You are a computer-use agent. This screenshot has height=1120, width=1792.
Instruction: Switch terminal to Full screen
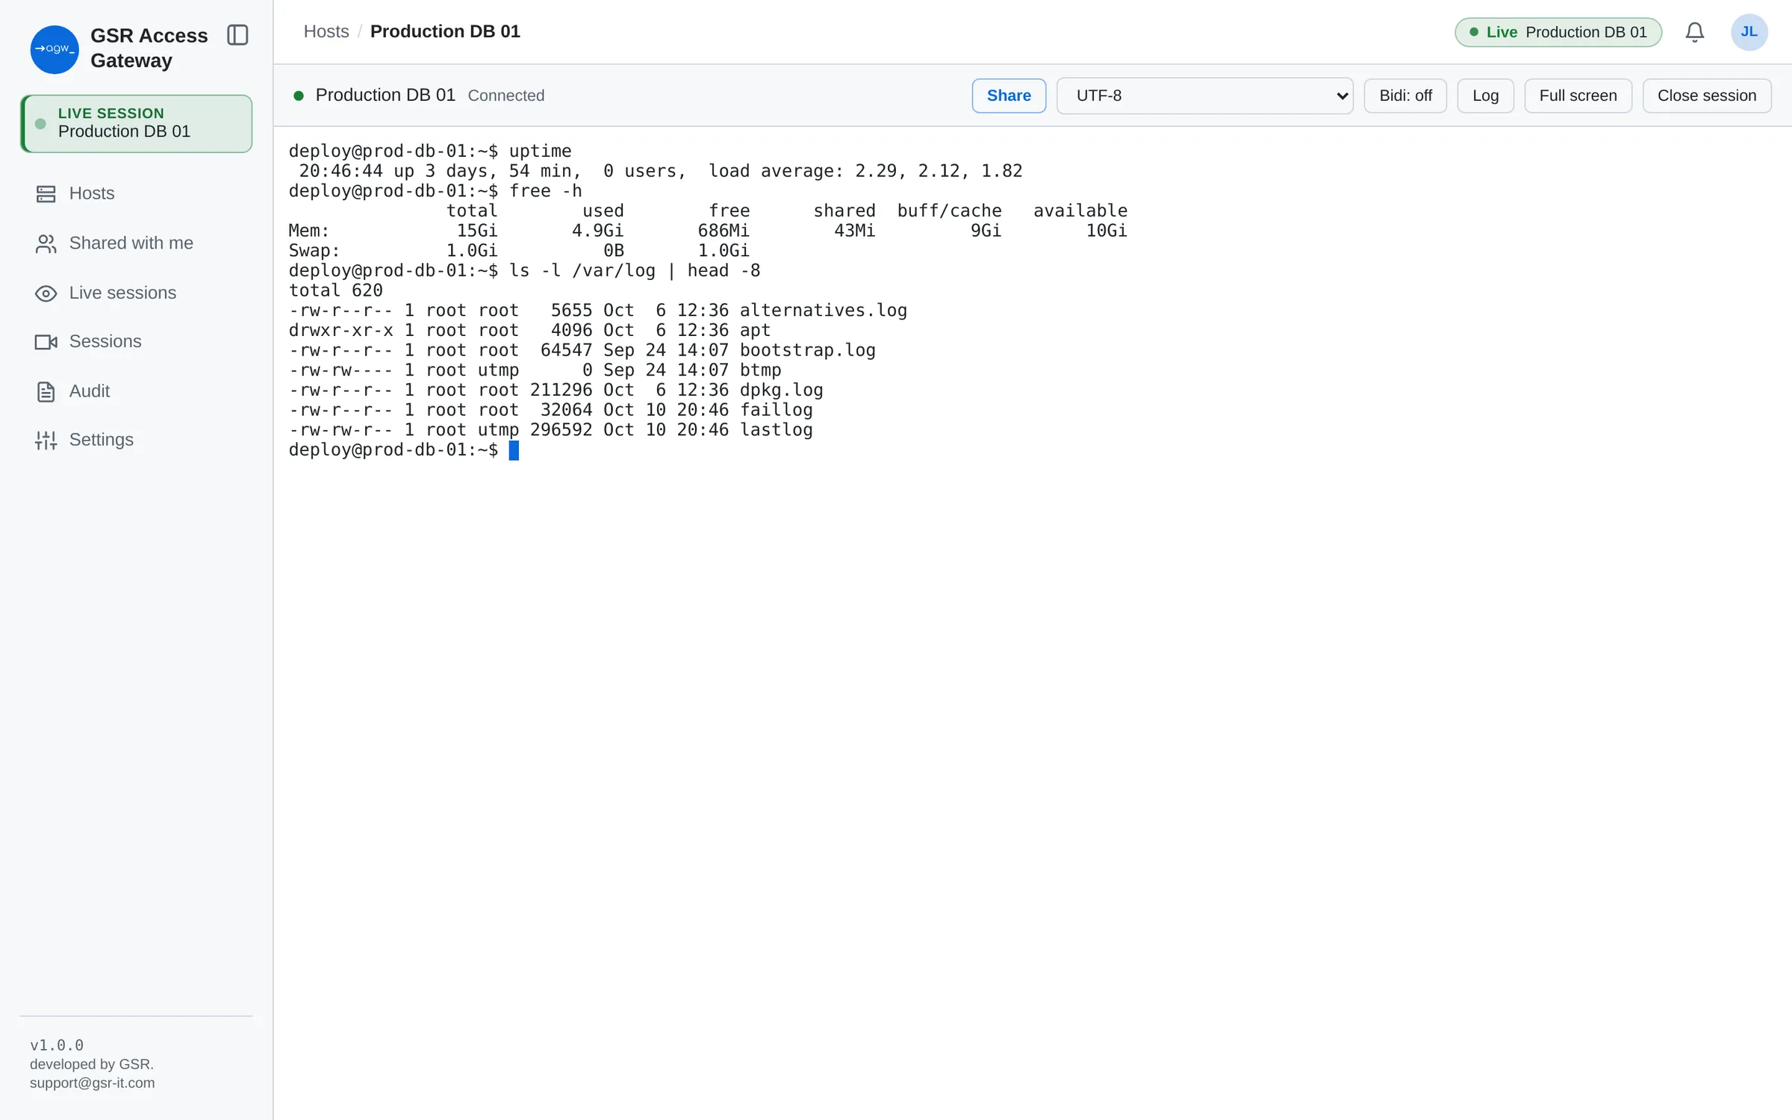(1578, 96)
